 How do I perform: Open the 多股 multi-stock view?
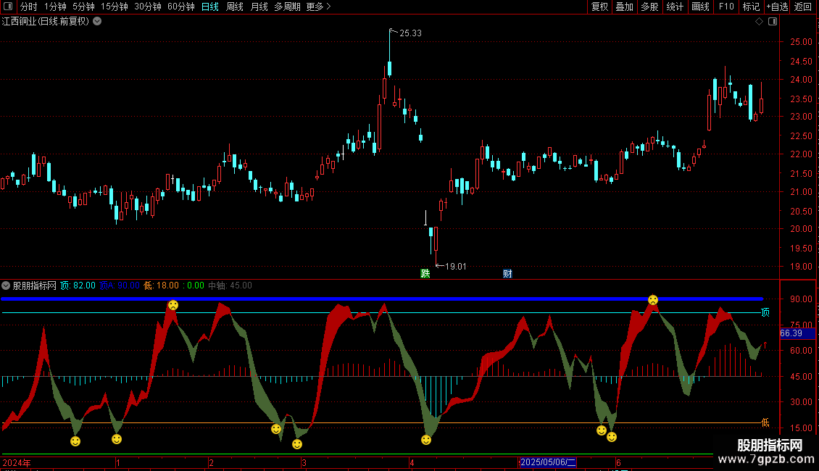tap(650, 7)
